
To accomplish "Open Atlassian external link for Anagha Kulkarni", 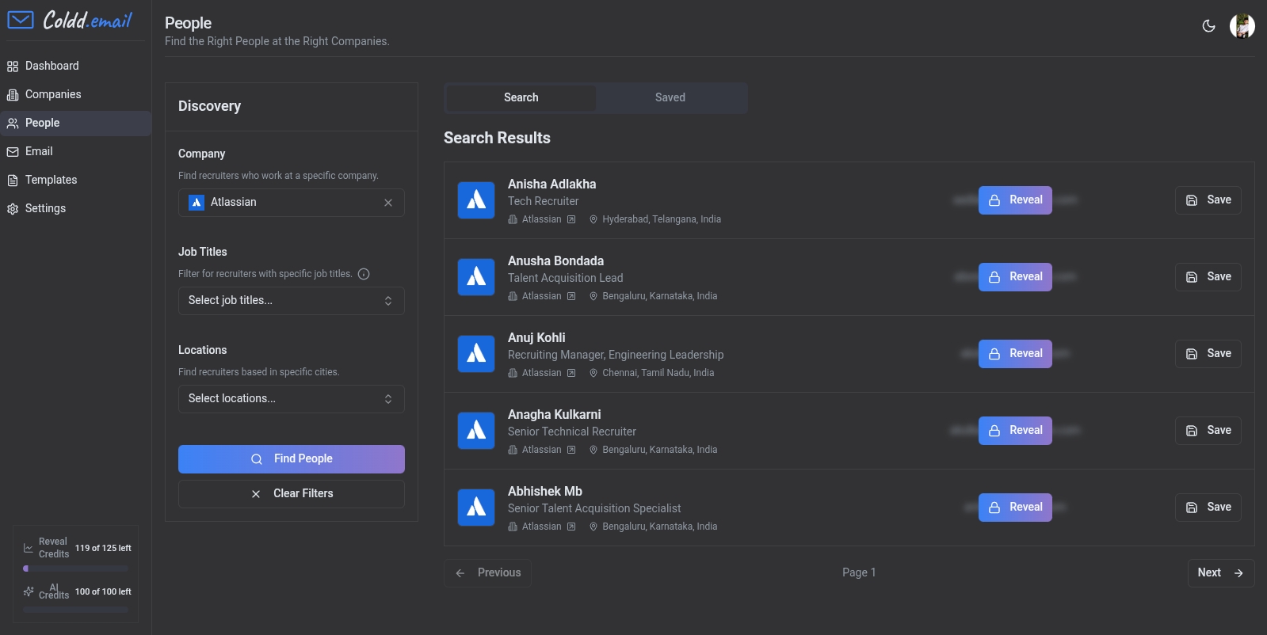I will (571, 450).
